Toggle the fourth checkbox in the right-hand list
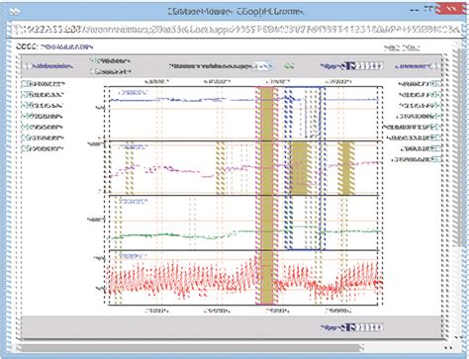469x359 pixels. [x=436, y=116]
